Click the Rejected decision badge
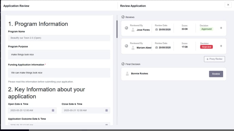The height and width of the screenshot is (131, 234). click(206, 47)
